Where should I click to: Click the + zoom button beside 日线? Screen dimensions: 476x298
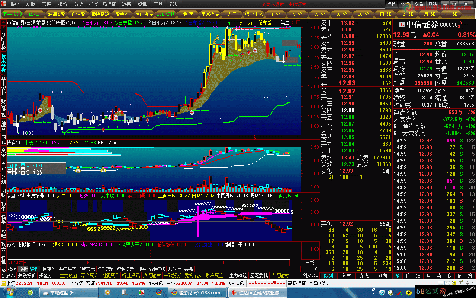coord(304,269)
